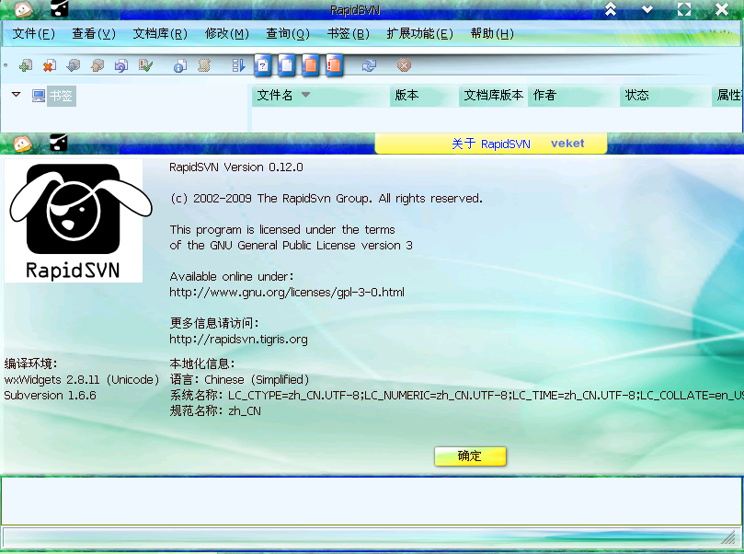Click the dog icon in About dialog titlebar
Viewport: 744px width, 554px height.
[x=59, y=143]
